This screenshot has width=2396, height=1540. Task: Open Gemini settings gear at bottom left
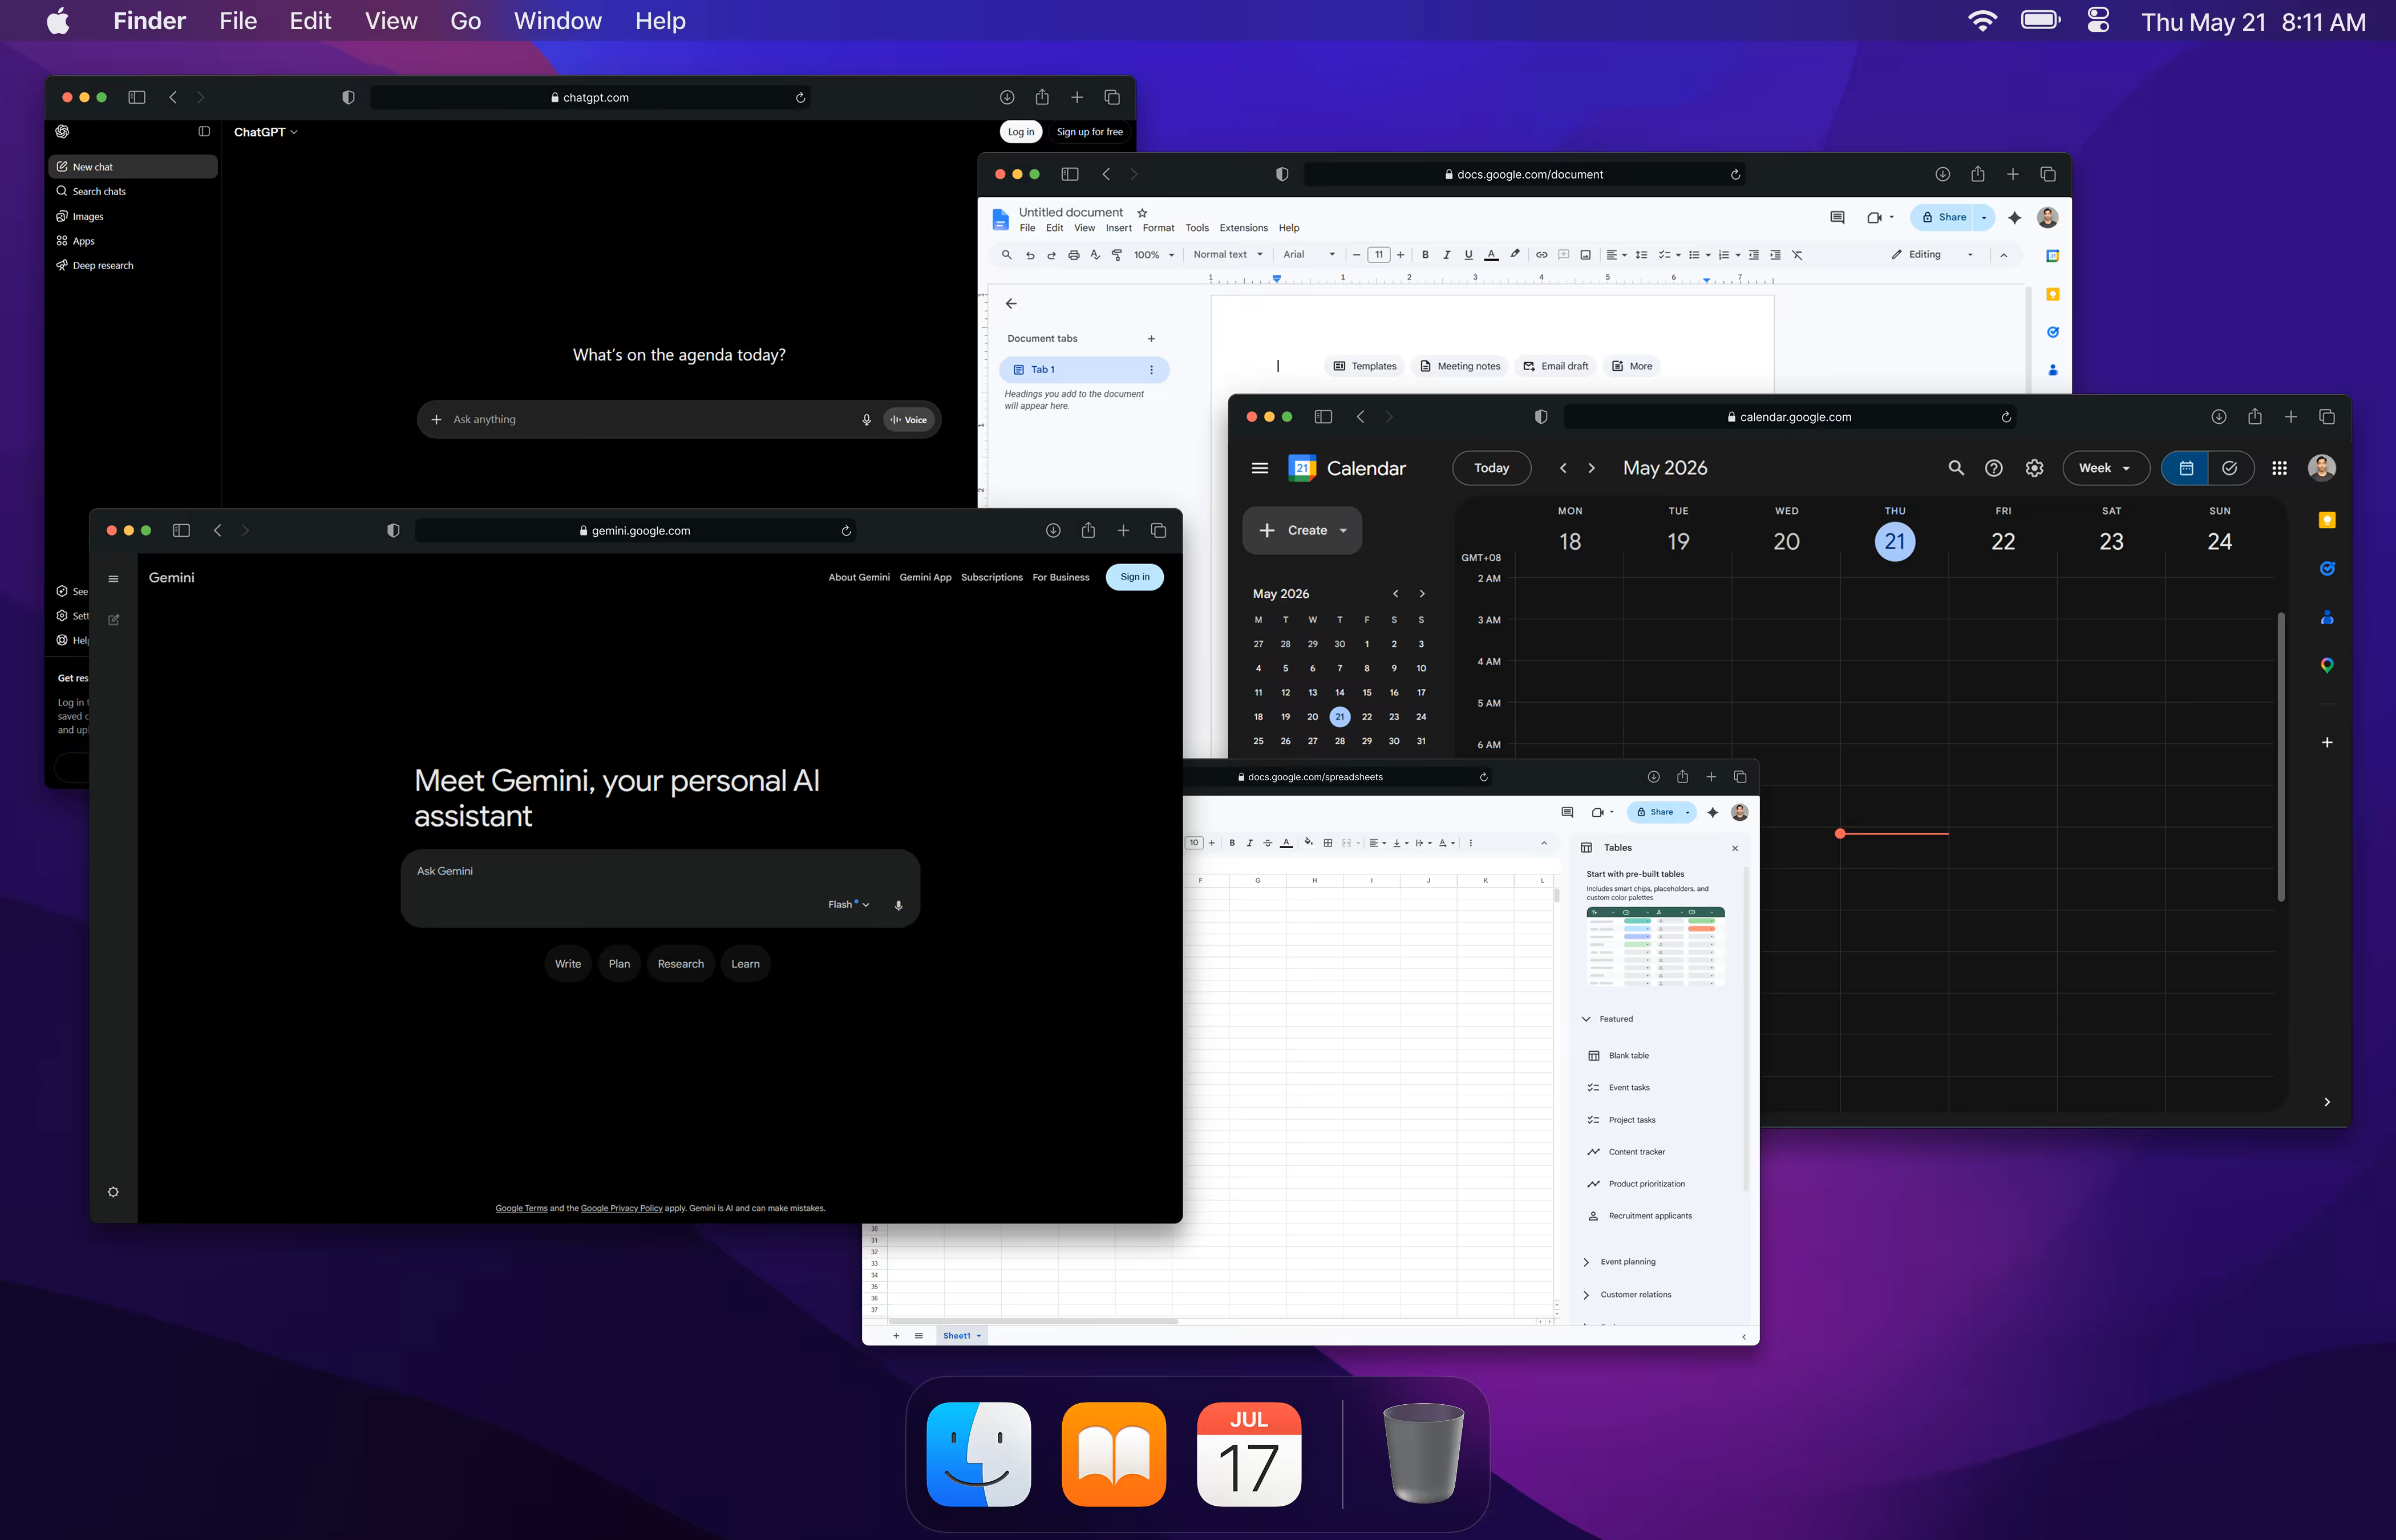point(113,1192)
